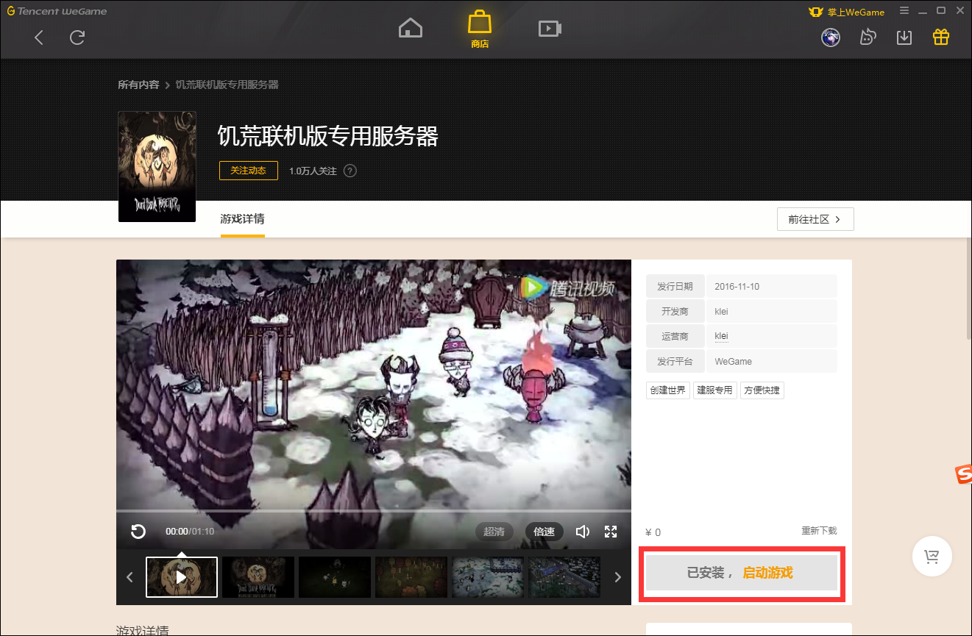Click the 已安装，启动游戏 button

tap(742, 573)
